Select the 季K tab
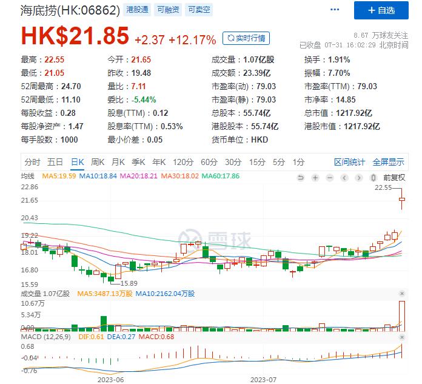 click(138, 162)
